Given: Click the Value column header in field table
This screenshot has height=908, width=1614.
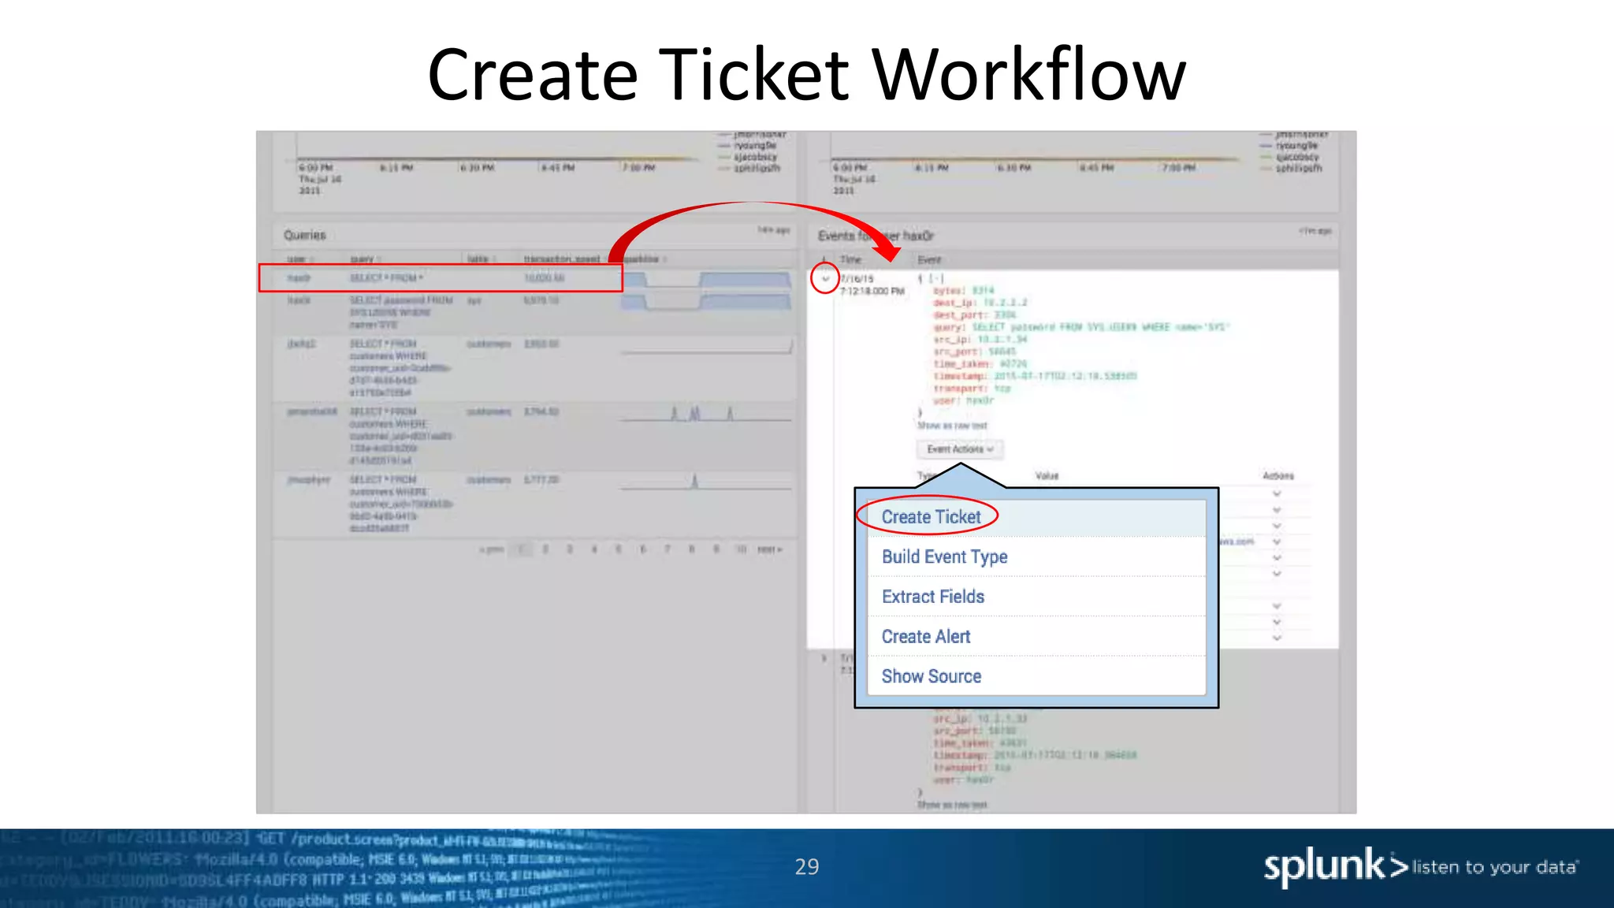Looking at the screenshot, I should (x=1047, y=476).
